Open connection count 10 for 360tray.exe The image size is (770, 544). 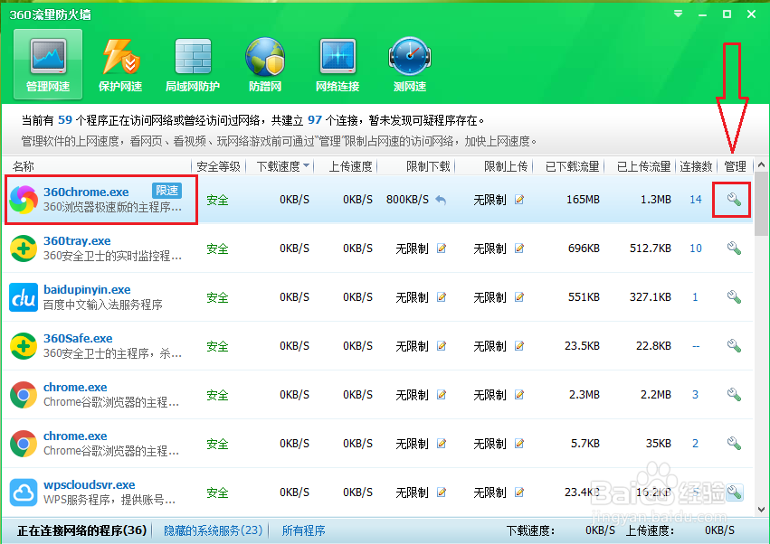click(x=696, y=249)
